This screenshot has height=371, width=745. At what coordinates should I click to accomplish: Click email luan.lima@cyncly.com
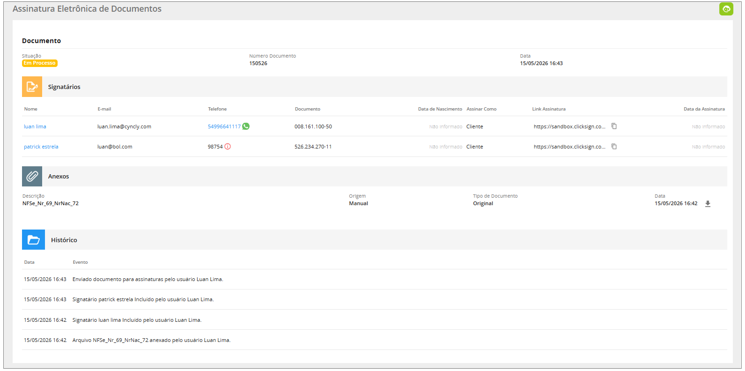click(124, 126)
